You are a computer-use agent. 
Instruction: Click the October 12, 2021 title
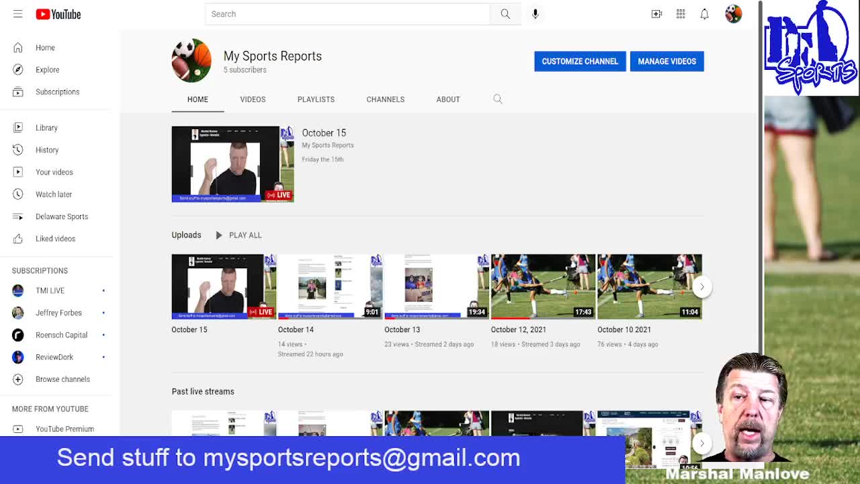(x=519, y=329)
